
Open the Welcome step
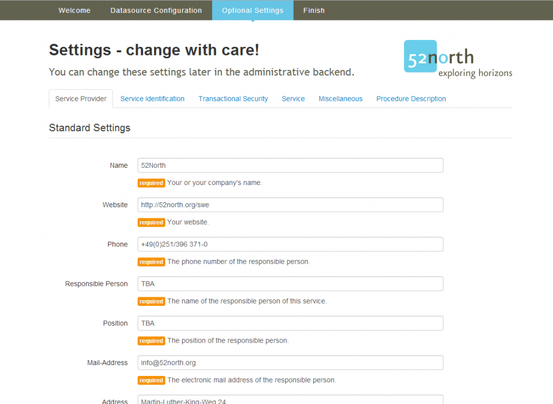(x=75, y=10)
